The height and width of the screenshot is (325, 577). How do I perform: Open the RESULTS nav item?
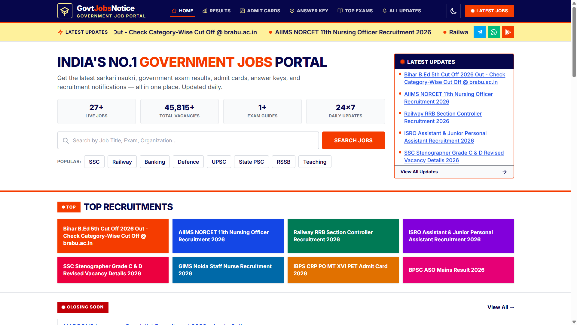[x=216, y=11]
